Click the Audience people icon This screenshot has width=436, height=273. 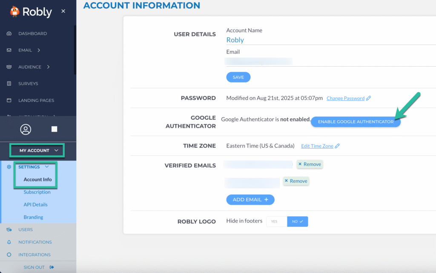click(9, 67)
